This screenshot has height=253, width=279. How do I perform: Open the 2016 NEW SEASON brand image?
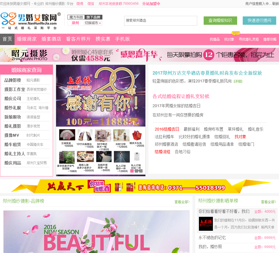tap(96, 232)
